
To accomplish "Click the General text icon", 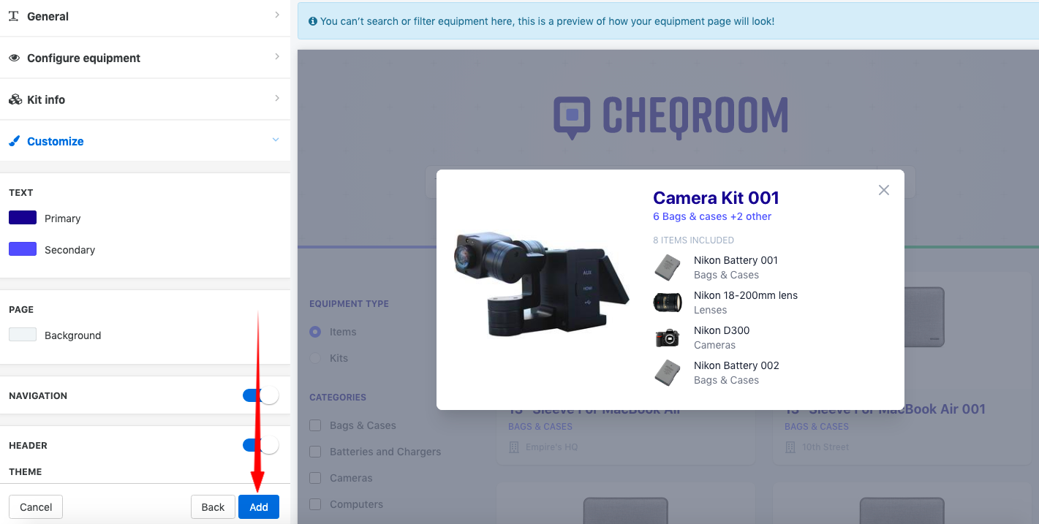I will (x=13, y=15).
